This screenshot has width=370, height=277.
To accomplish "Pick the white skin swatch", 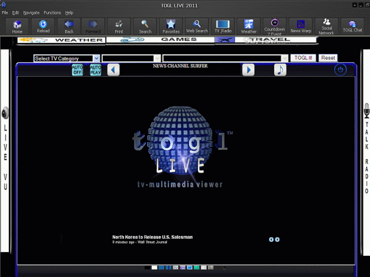I will [x=154, y=268].
